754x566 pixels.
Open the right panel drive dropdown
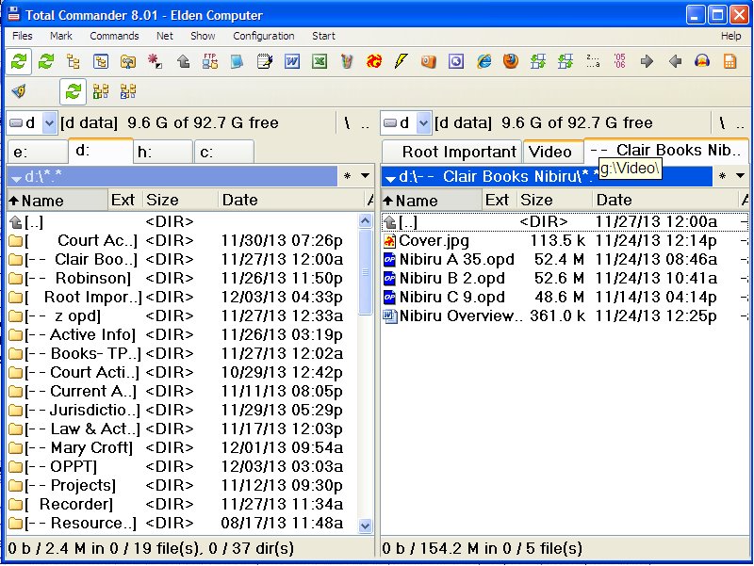pyautogui.click(x=423, y=123)
